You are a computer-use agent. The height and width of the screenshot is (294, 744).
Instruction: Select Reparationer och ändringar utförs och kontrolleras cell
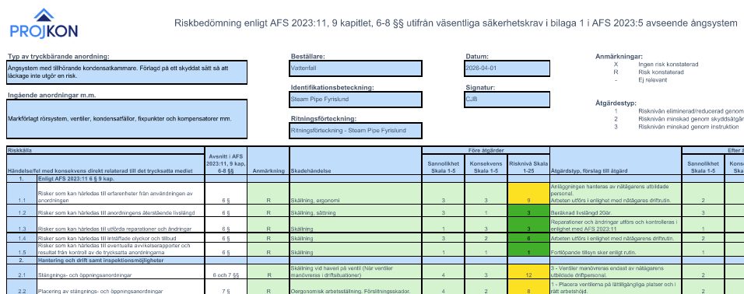(616, 226)
